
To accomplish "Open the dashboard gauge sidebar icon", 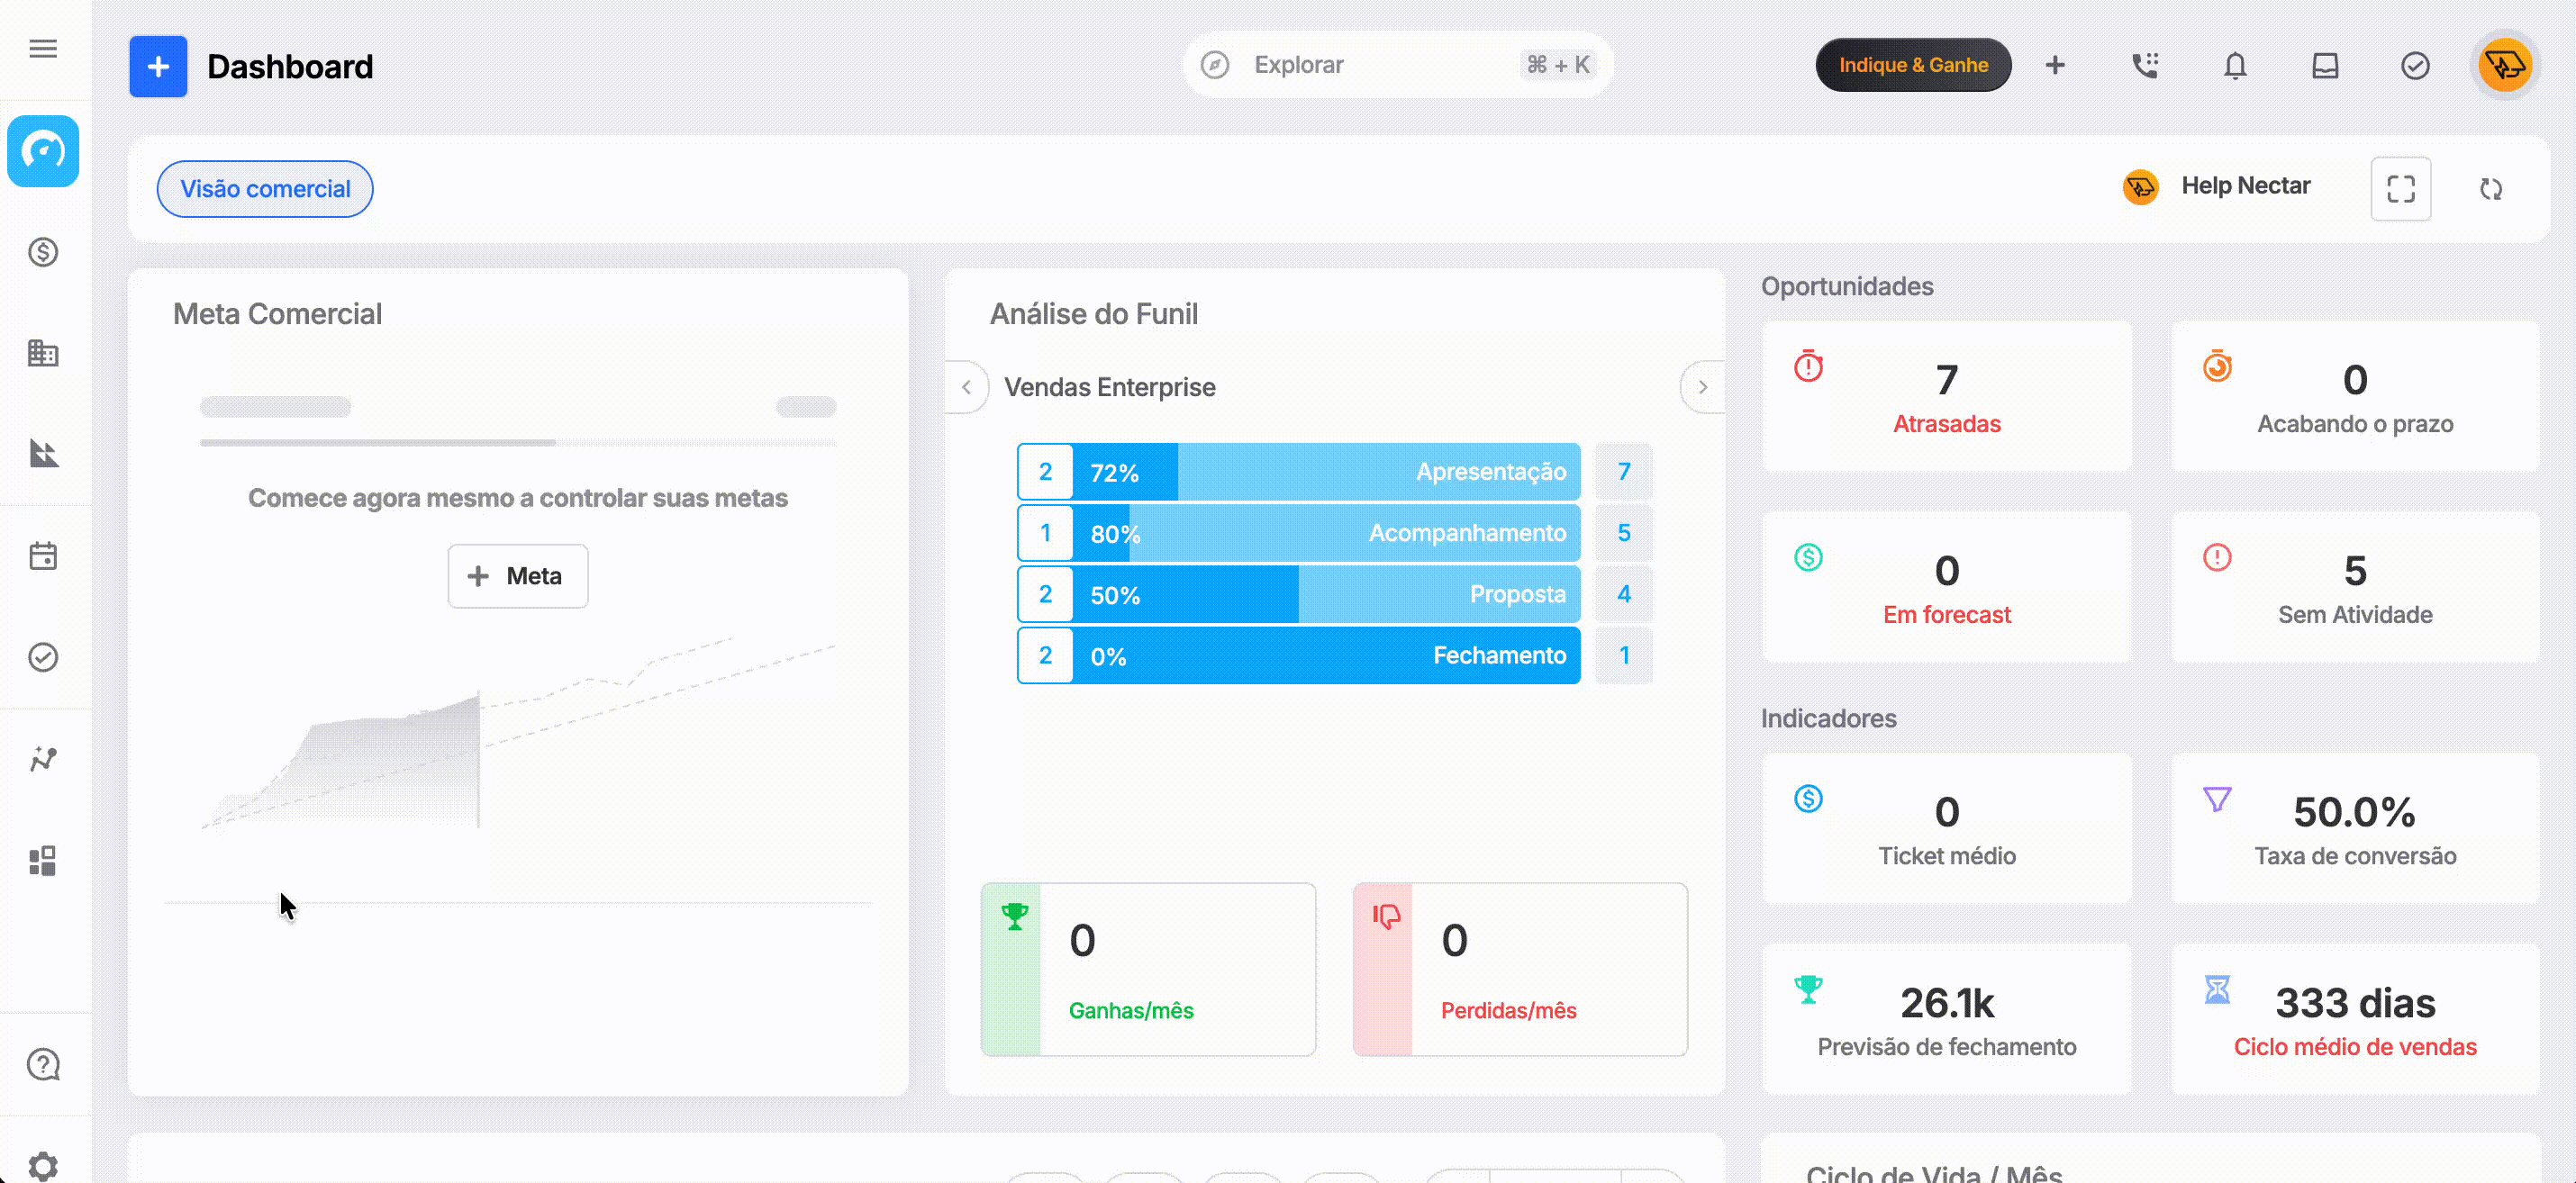I will click(43, 151).
